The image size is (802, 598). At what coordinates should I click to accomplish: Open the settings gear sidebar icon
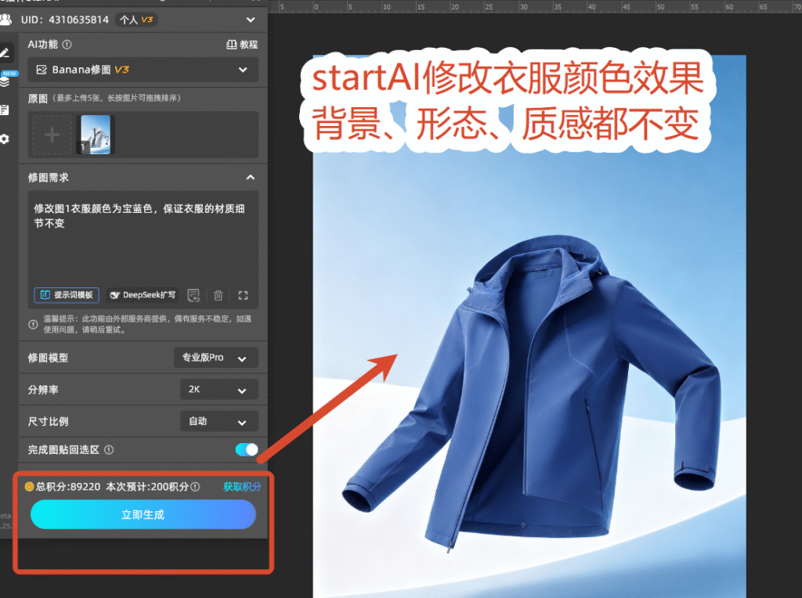[5, 139]
